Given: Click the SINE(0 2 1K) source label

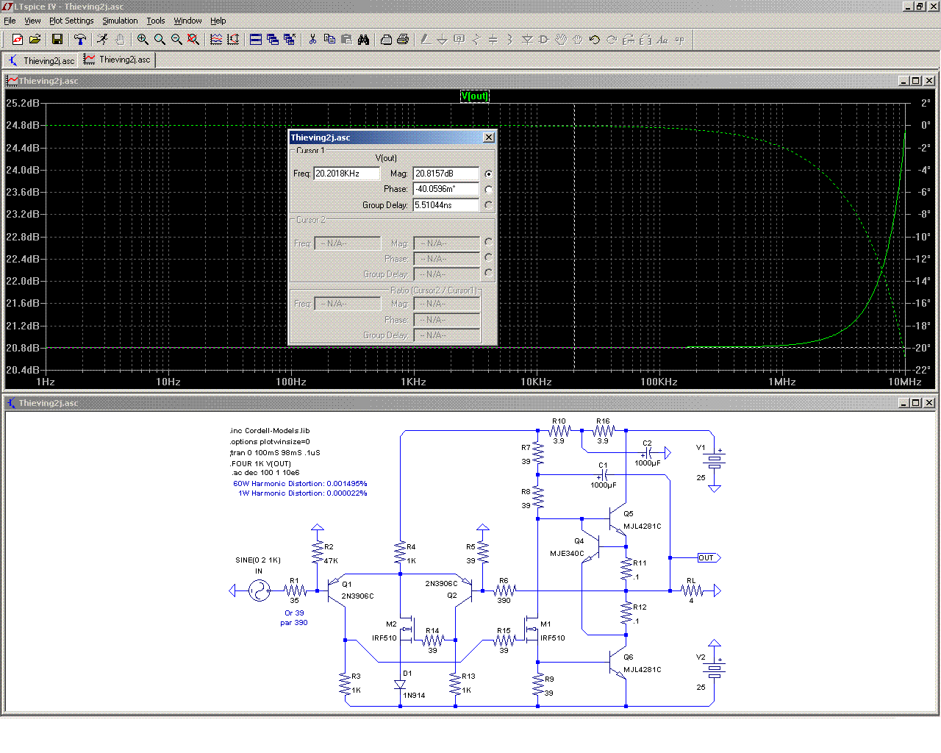Looking at the screenshot, I should point(258,560).
